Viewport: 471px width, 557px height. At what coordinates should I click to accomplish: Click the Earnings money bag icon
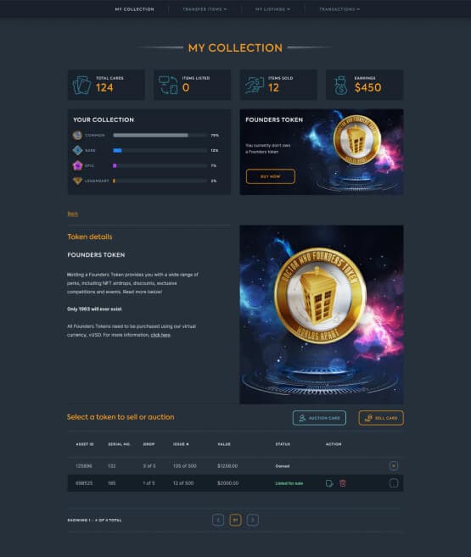tap(340, 86)
